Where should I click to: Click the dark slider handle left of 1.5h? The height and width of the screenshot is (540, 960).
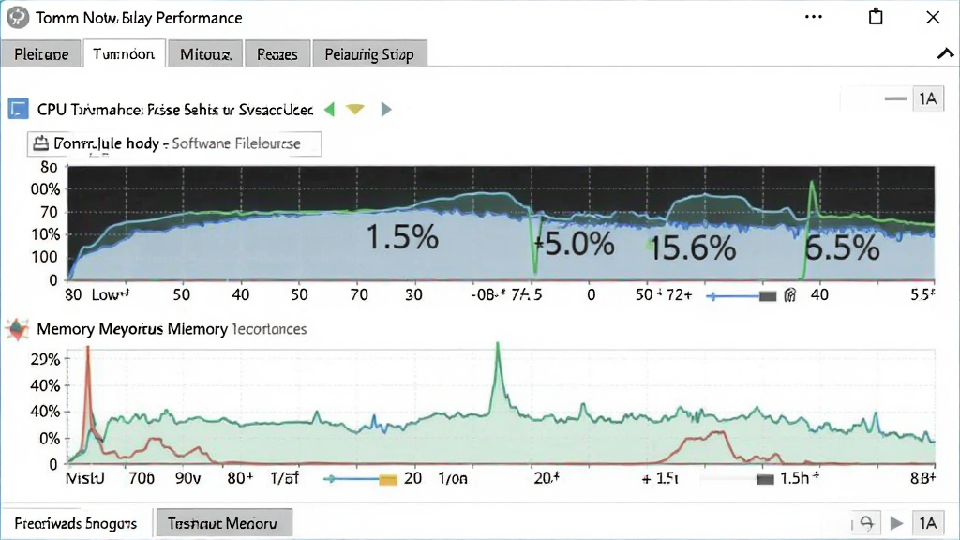click(765, 479)
